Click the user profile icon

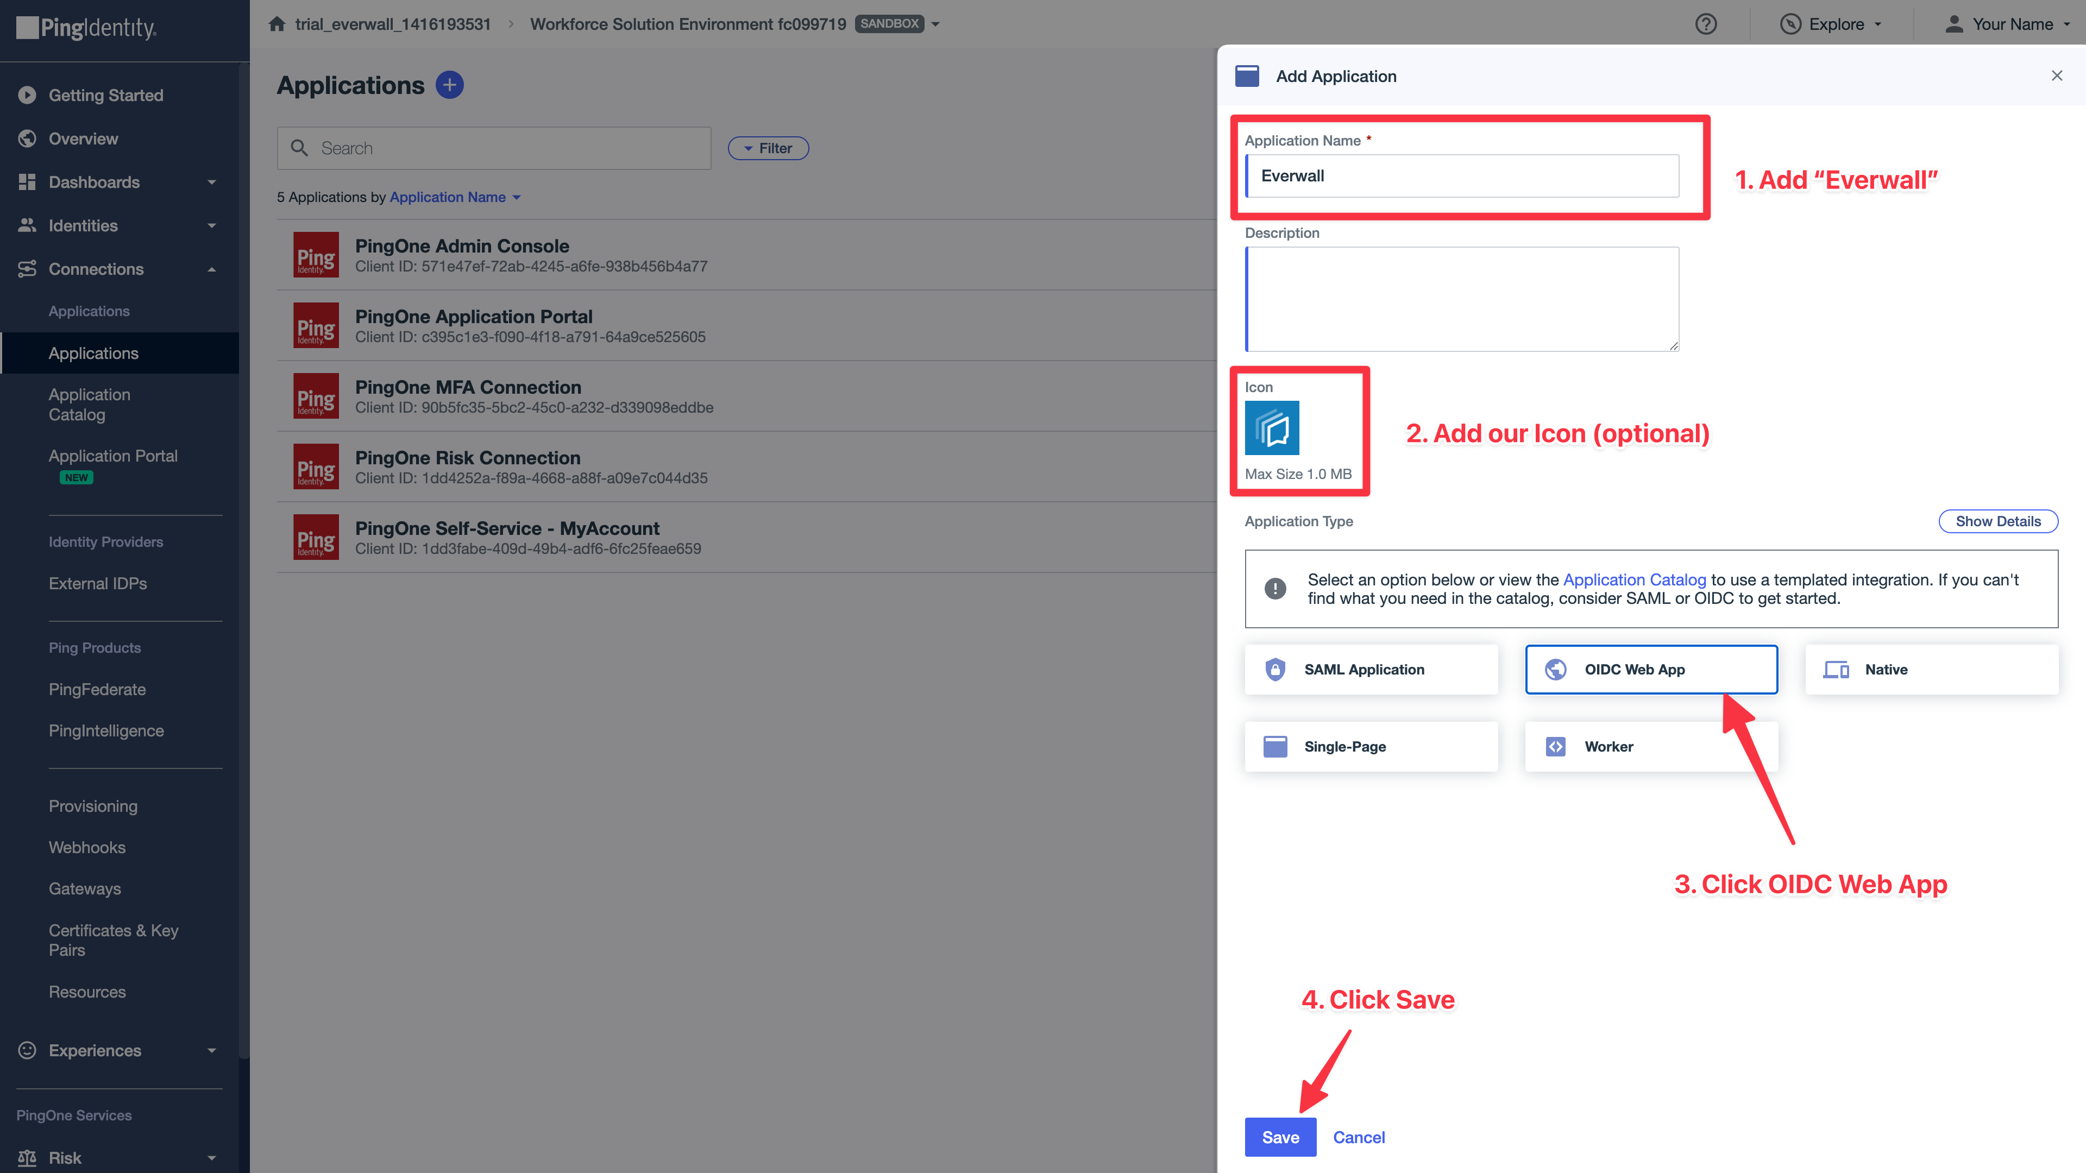[x=1954, y=23]
